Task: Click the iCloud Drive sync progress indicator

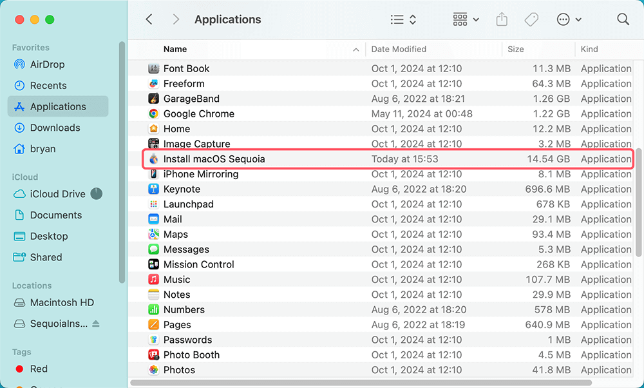Action: [x=96, y=193]
